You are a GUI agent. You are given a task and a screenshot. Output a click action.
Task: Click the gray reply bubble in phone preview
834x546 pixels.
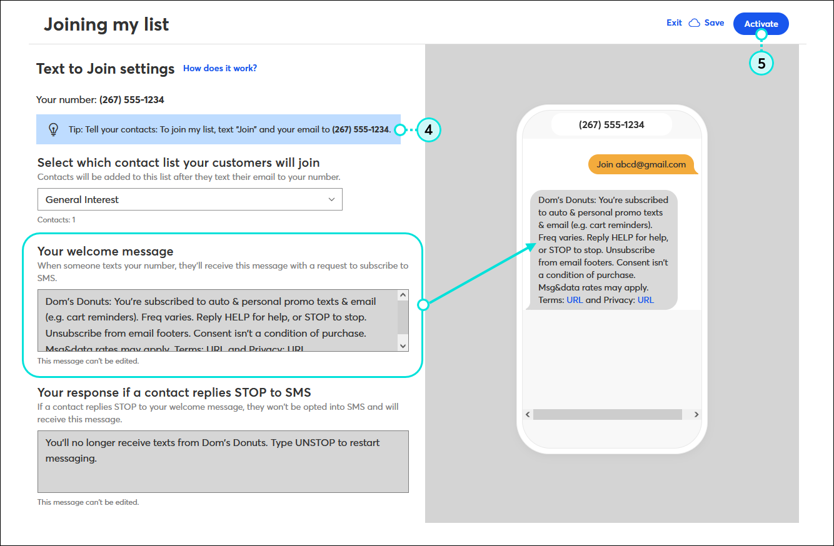pos(604,250)
